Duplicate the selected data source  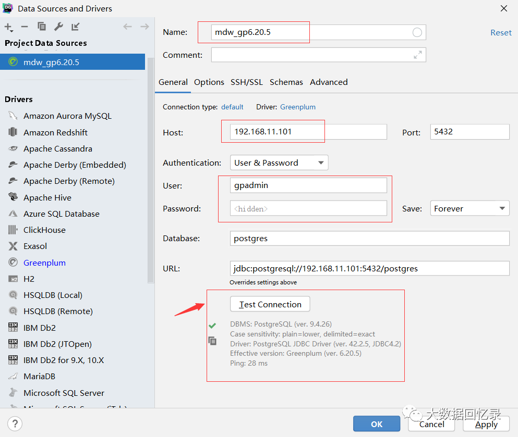pyautogui.click(x=42, y=27)
